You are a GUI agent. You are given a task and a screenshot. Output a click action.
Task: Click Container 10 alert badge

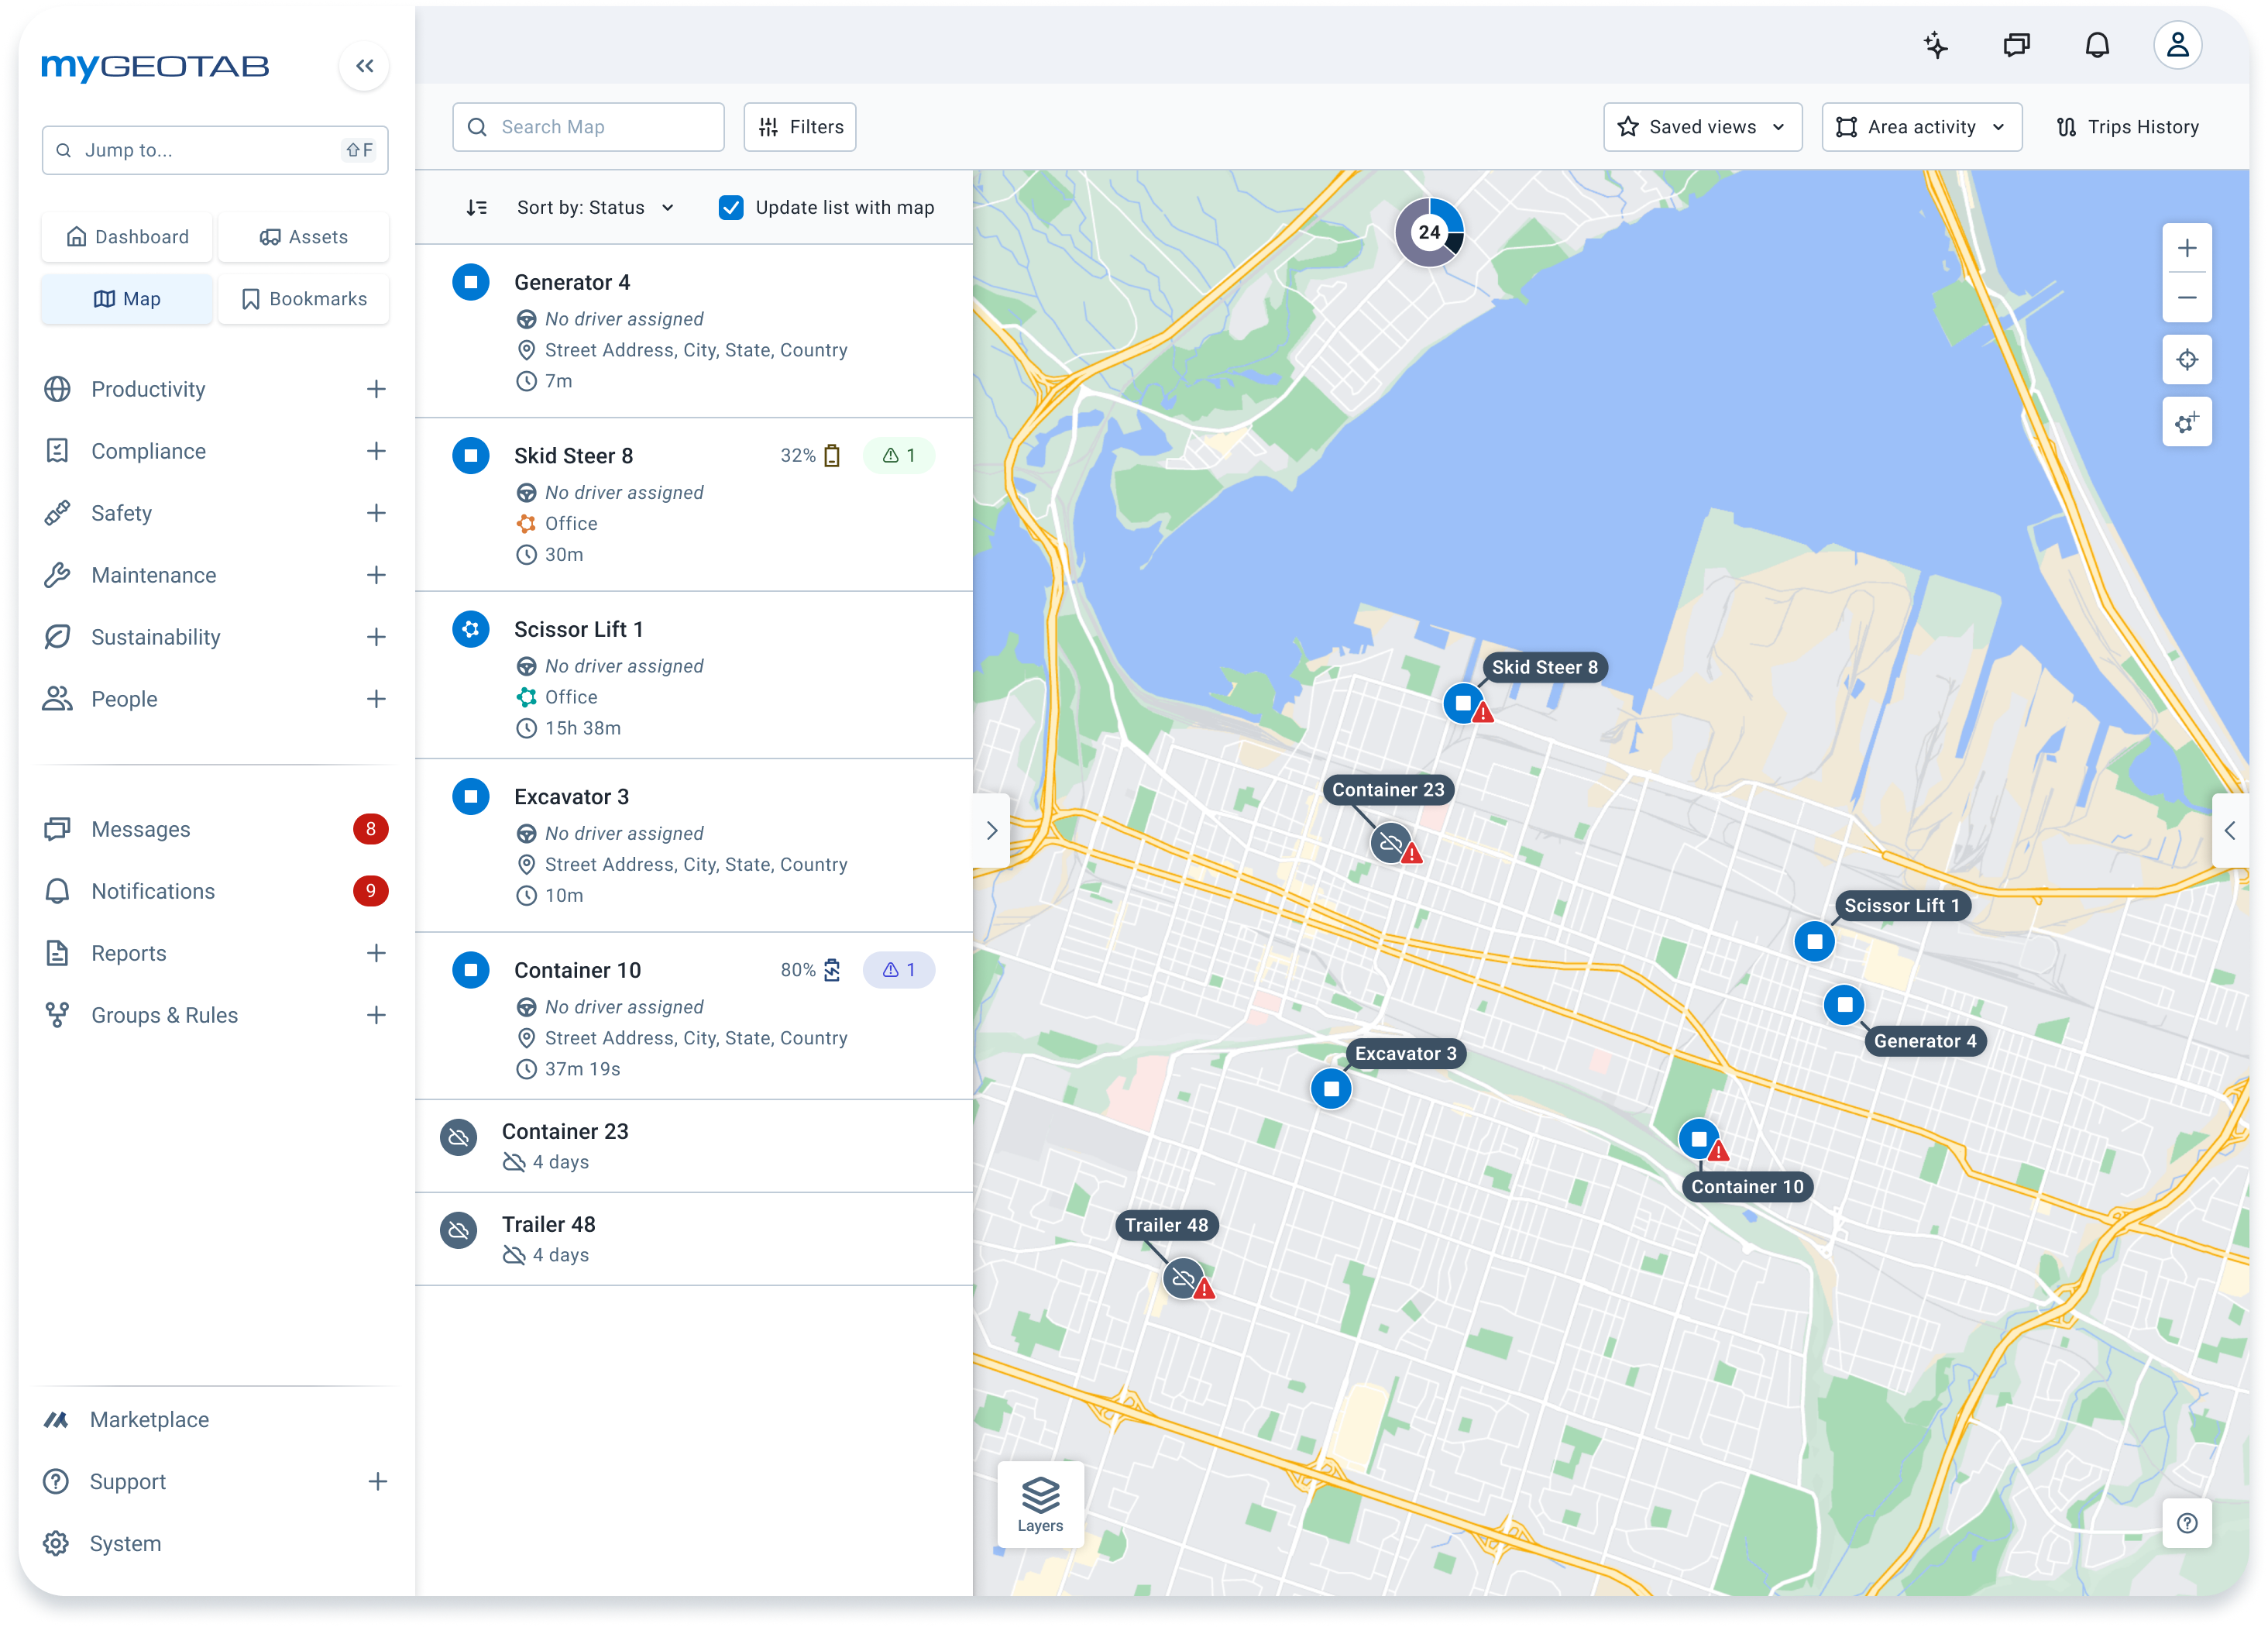[x=898, y=970]
